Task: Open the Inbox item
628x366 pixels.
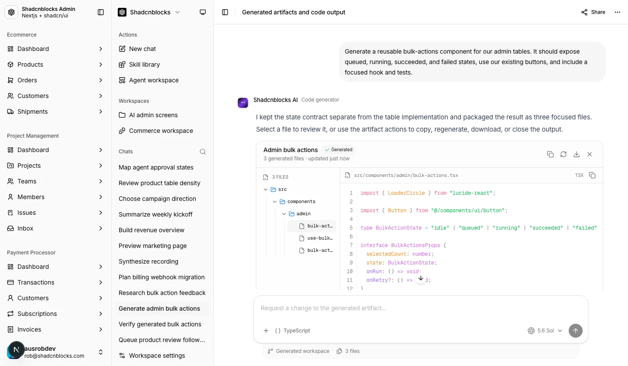Action: (56, 228)
